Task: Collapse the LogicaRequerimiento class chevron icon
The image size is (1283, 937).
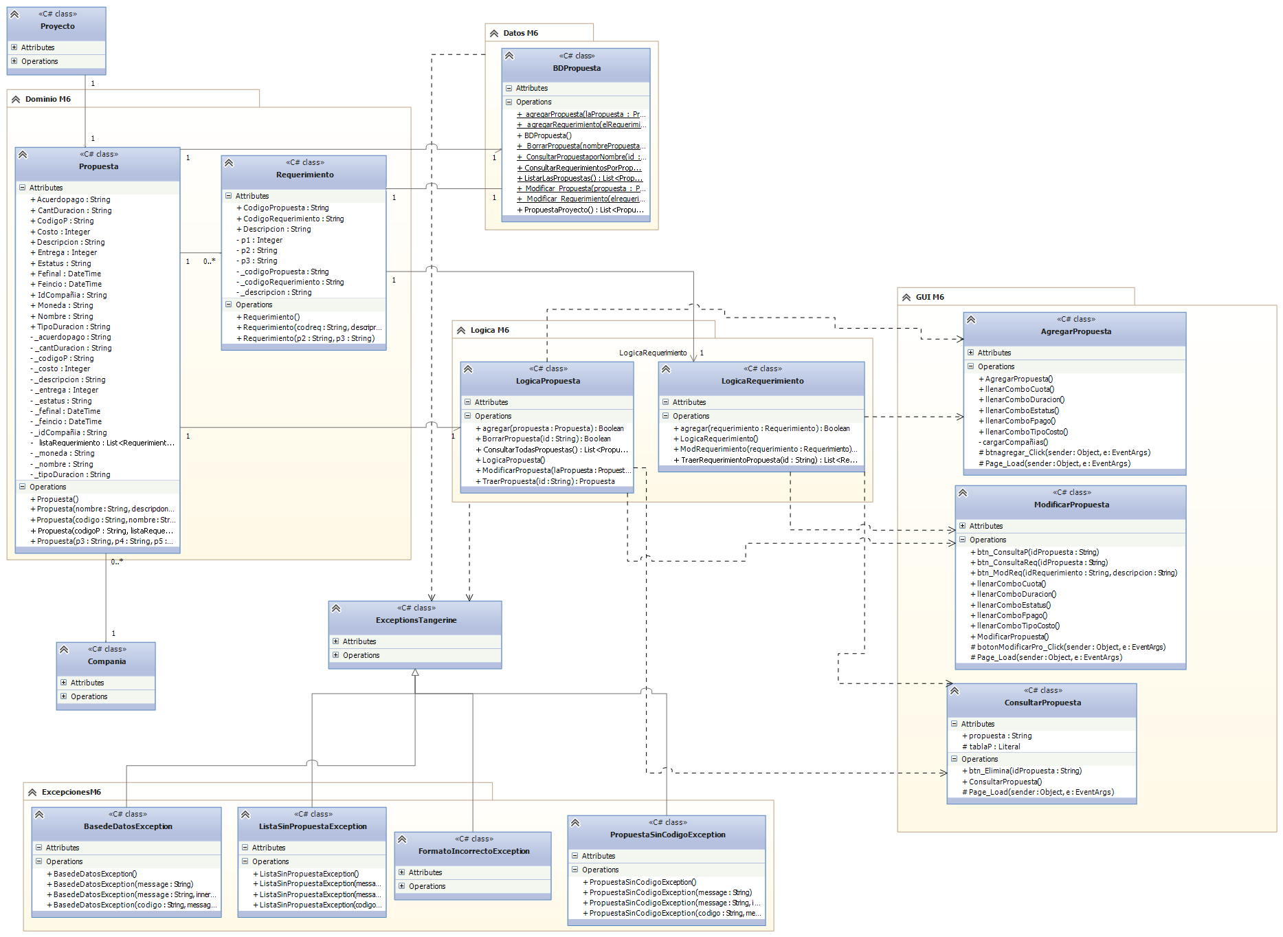Action: [x=666, y=369]
